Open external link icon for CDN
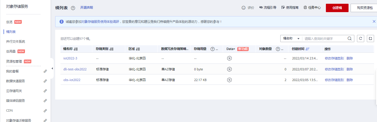The width and height of the screenshot is (377, 122). (45, 110)
